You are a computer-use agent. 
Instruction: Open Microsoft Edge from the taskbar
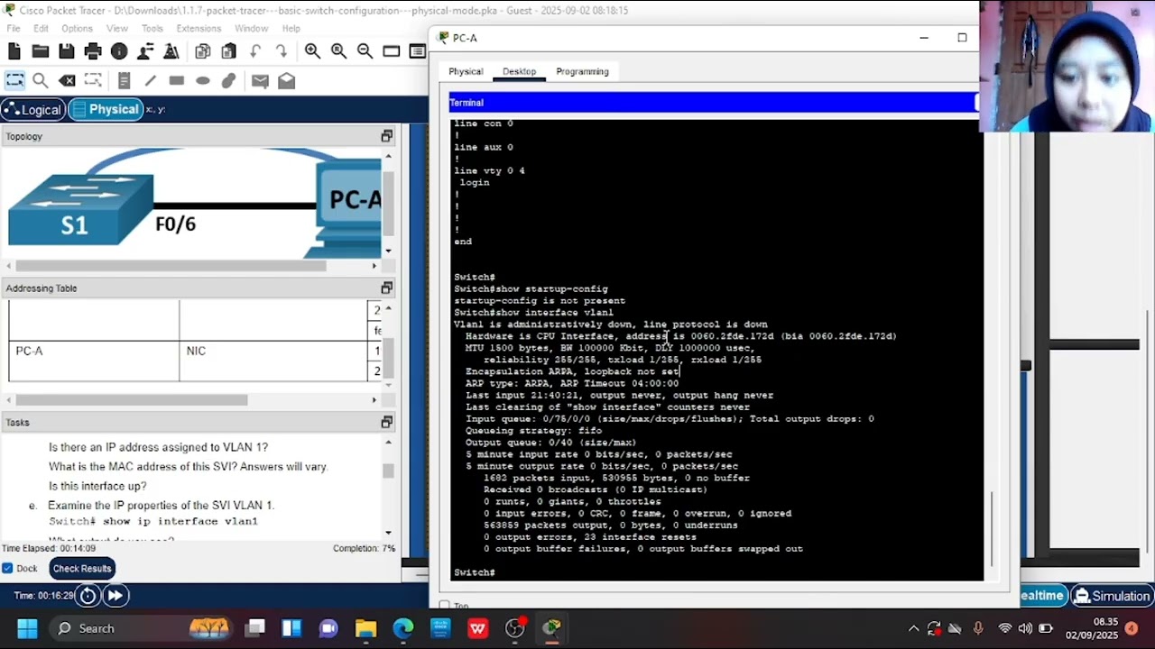pos(402,628)
